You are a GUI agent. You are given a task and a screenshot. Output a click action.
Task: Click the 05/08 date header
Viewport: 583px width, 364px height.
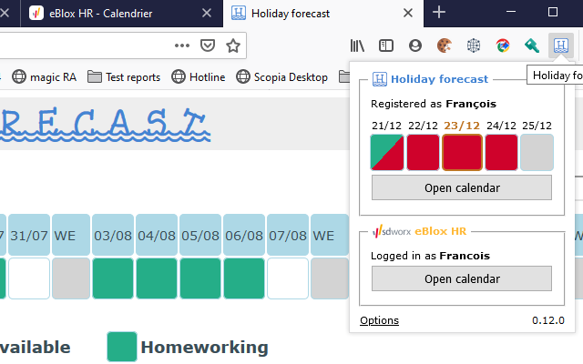click(200, 236)
